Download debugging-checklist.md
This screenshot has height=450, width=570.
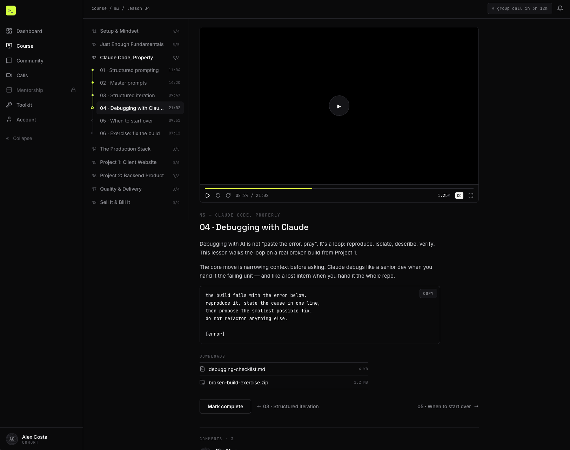point(283,369)
